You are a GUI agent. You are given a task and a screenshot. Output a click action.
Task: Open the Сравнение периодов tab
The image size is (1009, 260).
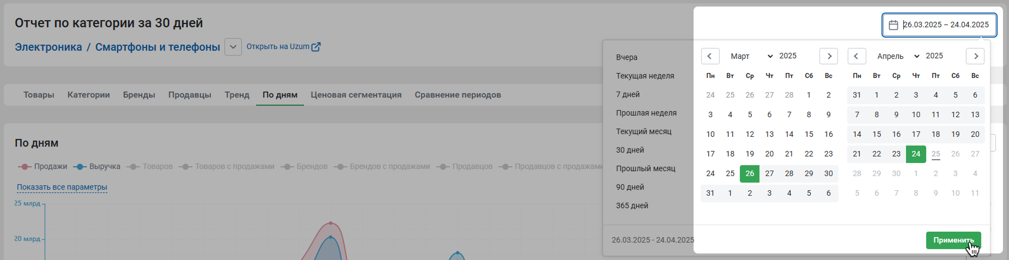pos(458,95)
